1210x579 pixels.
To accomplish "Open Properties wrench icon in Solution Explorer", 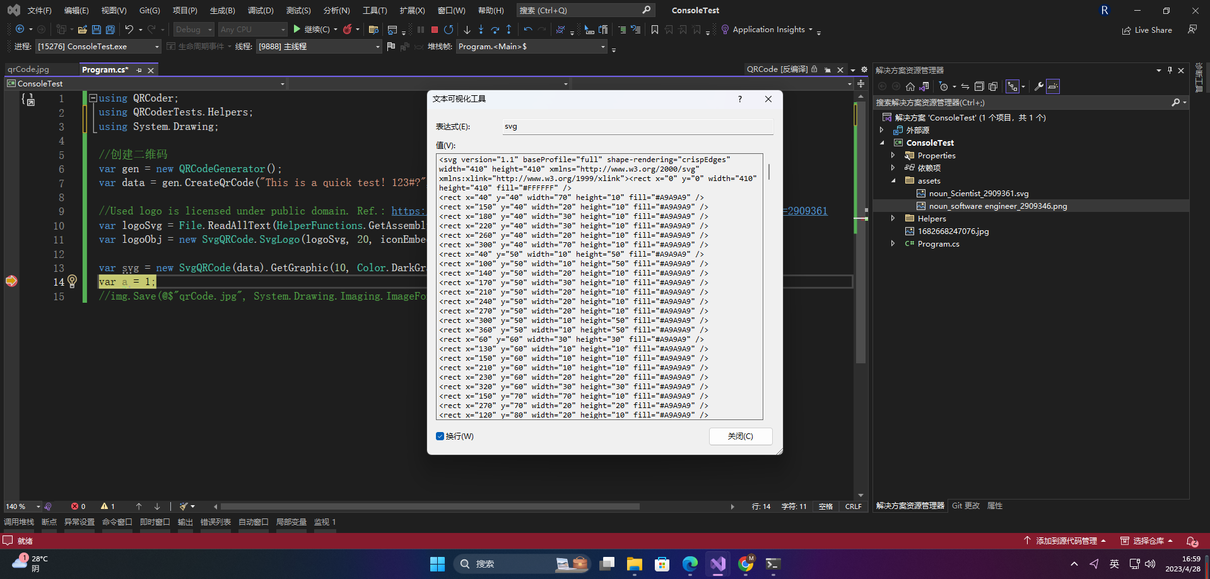I will 1038,86.
